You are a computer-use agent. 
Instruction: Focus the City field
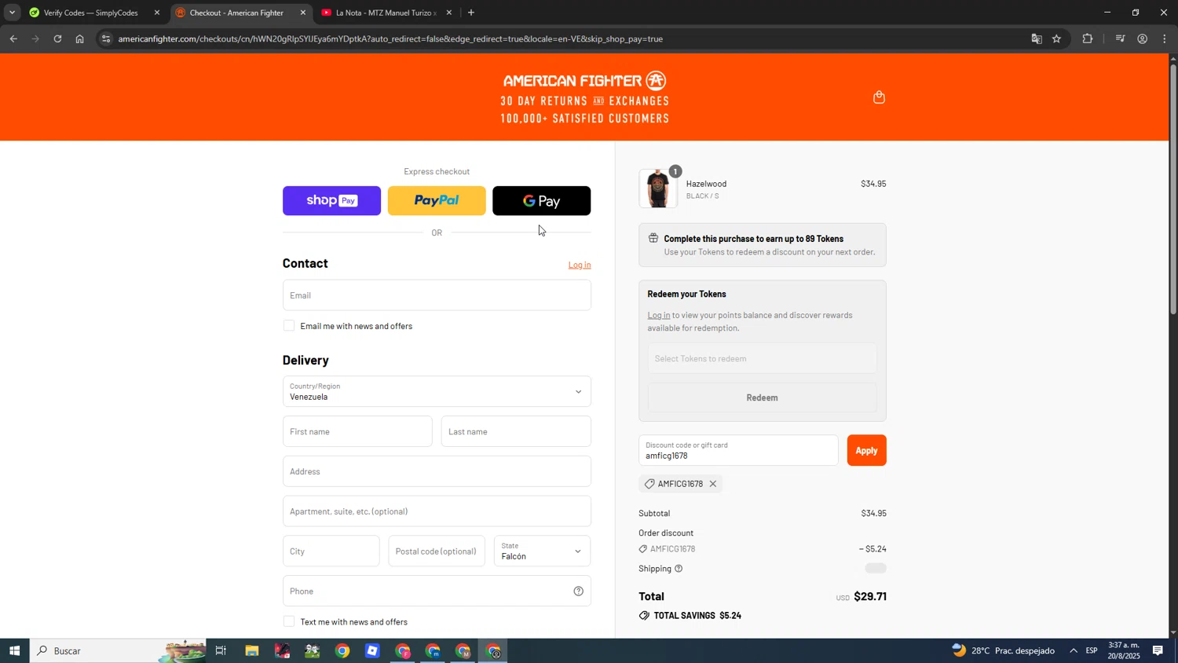click(x=331, y=551)
